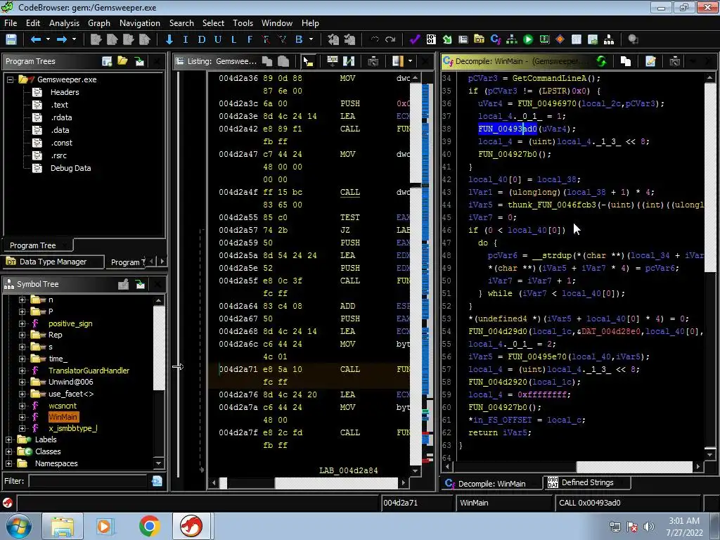Open the Data Type Manager 'DT' toolbar icon
720x540 pixels.
pyautogui.click(x=479, y=39)
